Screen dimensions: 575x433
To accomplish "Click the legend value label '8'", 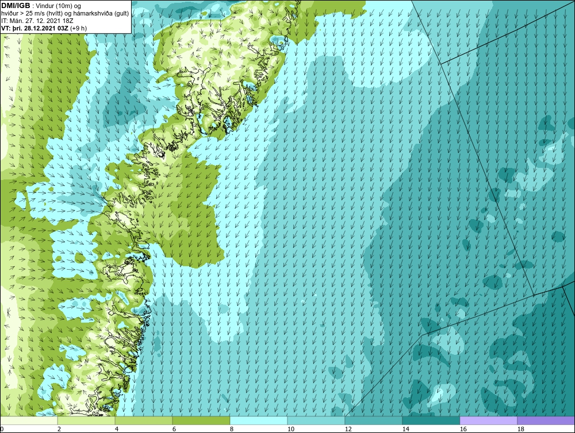I will pos(231,429).
